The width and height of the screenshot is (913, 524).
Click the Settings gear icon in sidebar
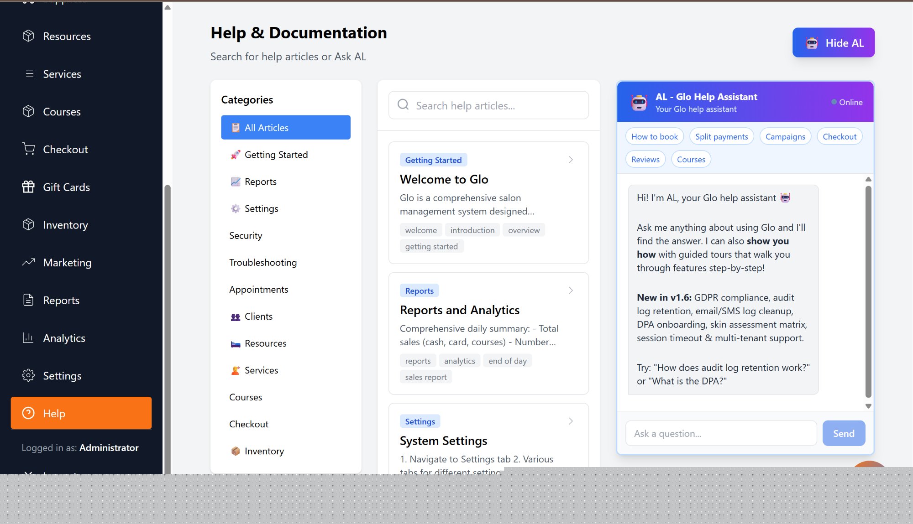click(28, 375)
